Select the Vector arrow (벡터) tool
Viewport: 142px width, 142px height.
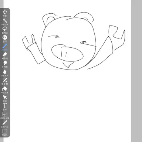pos(5,98)
